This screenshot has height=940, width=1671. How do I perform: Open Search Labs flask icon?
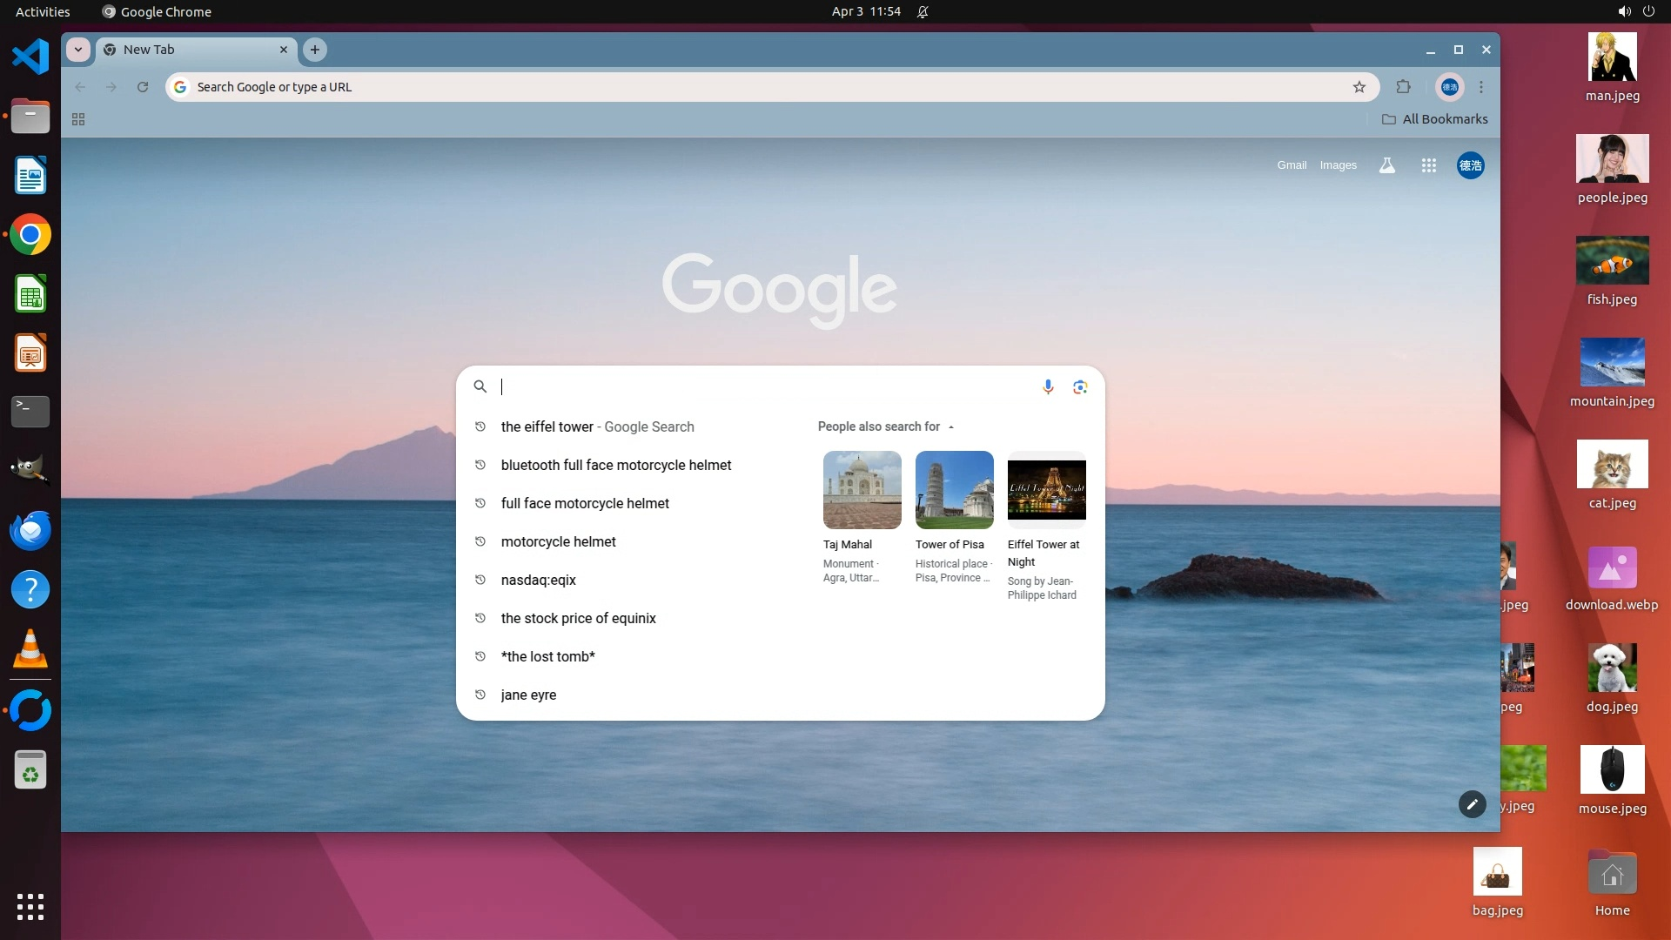click(1386, 165)
